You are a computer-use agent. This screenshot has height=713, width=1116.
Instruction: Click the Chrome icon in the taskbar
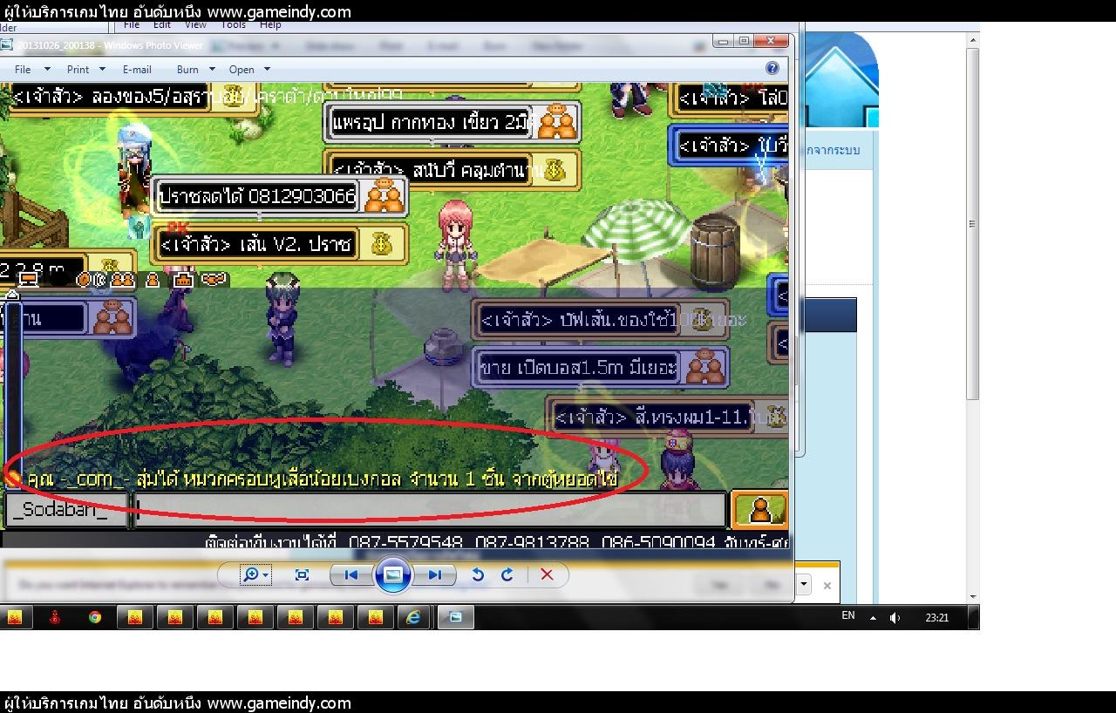coord(95,617)
